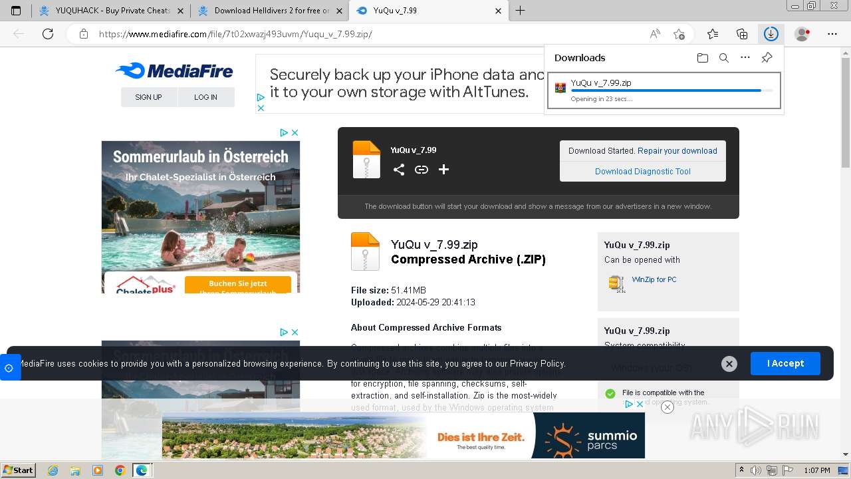851x479 pixels.
Task: Add this page to favorites
Action: (x=679, y=34)
